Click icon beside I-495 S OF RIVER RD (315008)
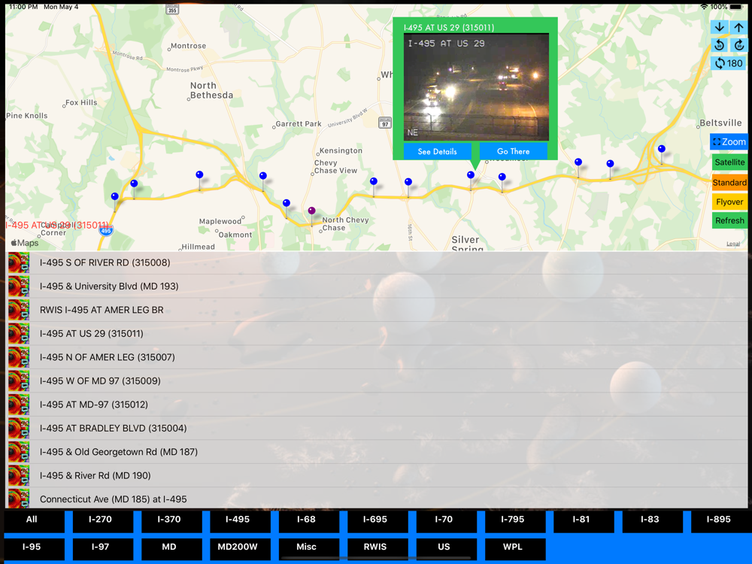This screenshot has height=564, width=752. pos(19,262)
